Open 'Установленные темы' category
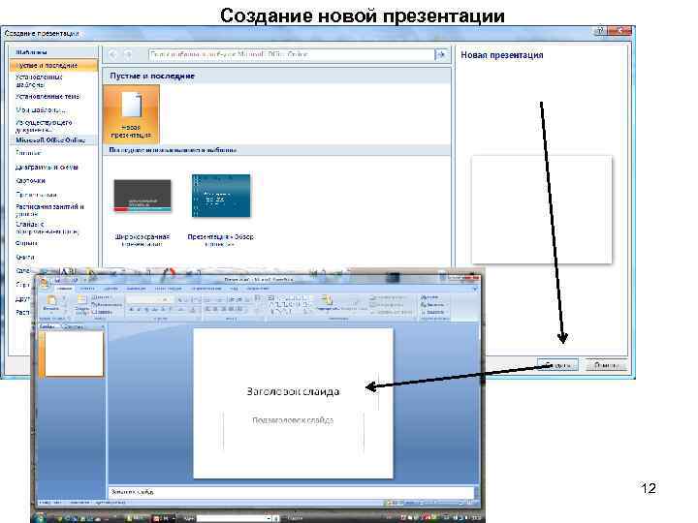 click(x=48, y=97)
